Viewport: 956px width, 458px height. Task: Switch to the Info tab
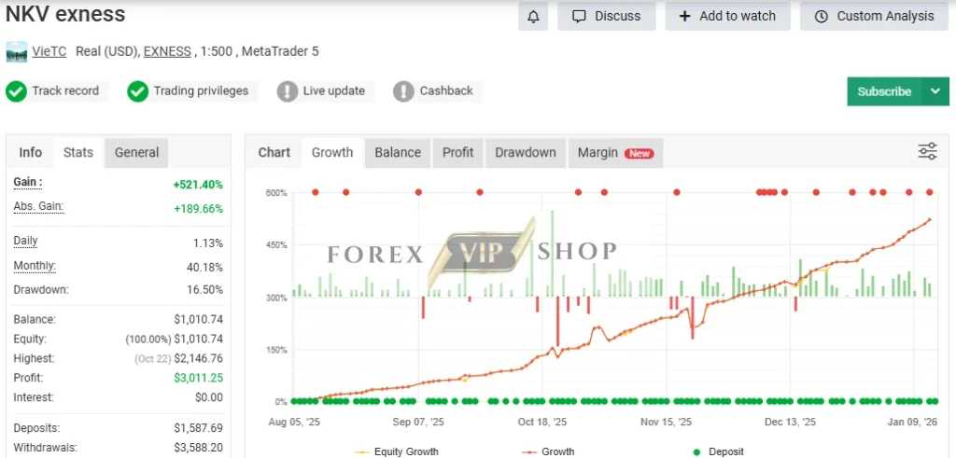(31, 152)
